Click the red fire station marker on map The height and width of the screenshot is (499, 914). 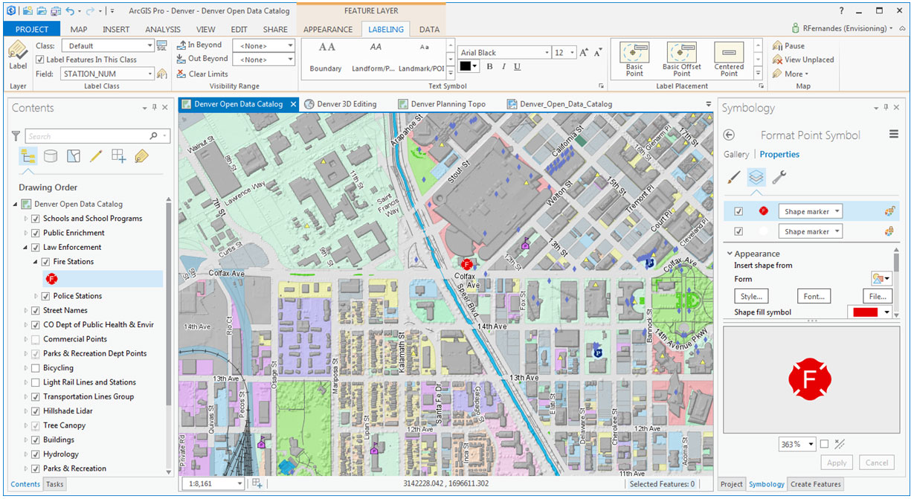click(467, 264)
